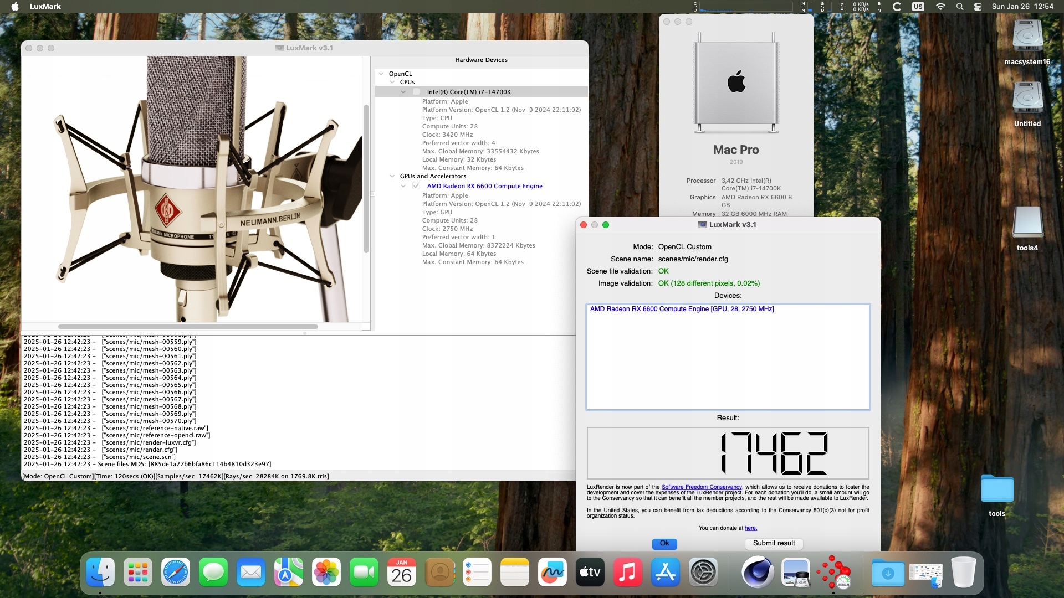Viewport: 1064px width, 598px height.
Task: Open the tools4 drive icon
Action: [x=1027, y=223]
